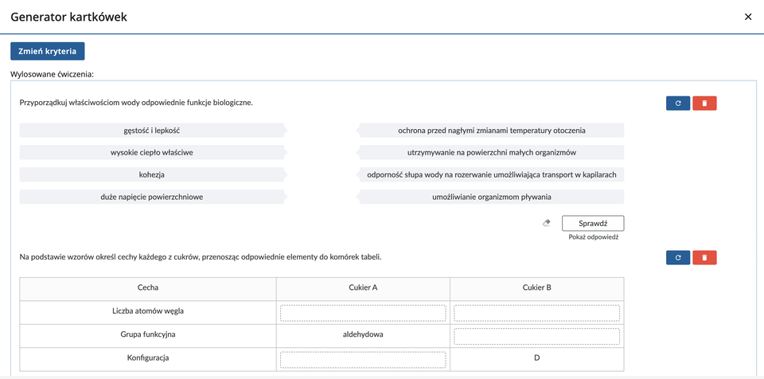Screen dimensions: 764x379
Task: Click the empty Cukier B carbon atoms cell
Action: [x=536, y=313]
